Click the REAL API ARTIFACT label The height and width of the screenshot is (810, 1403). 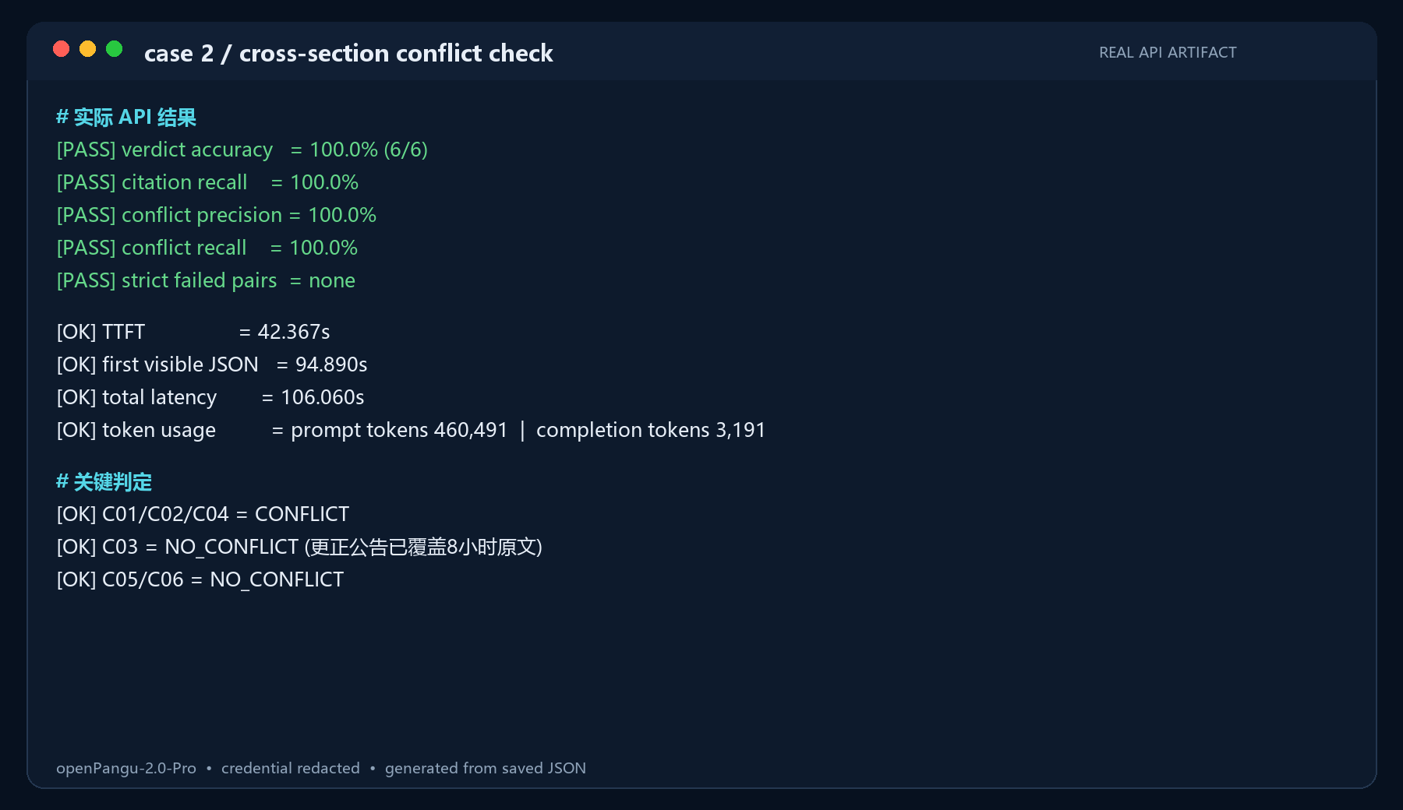[1168, 52]
